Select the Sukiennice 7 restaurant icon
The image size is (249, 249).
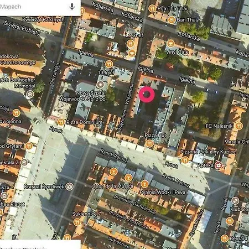pyautogui.click(x=77, y=222)
